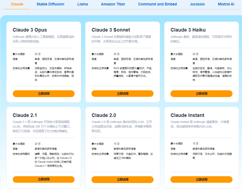Click description "Anthropic 最快、最紧凑的模型"
Viewport: 242px width, 189px height.
pos(201,39)
